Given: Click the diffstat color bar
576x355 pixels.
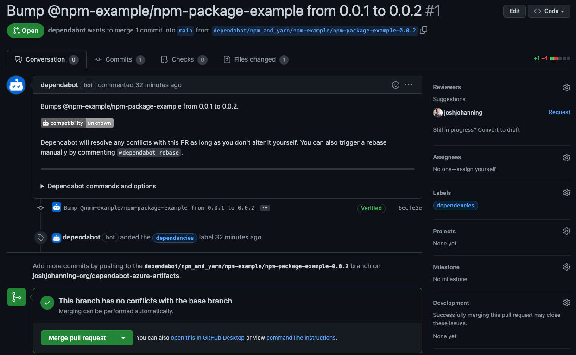Looking at the screenshot, I should click(x=560, y=59).
